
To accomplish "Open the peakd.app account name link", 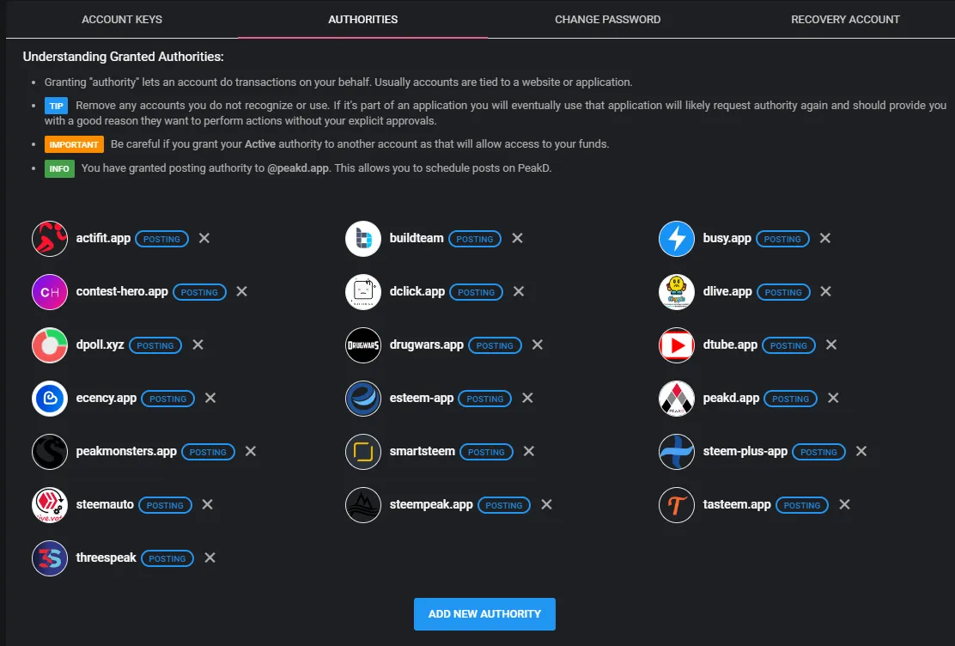I will tap(731, 398).
